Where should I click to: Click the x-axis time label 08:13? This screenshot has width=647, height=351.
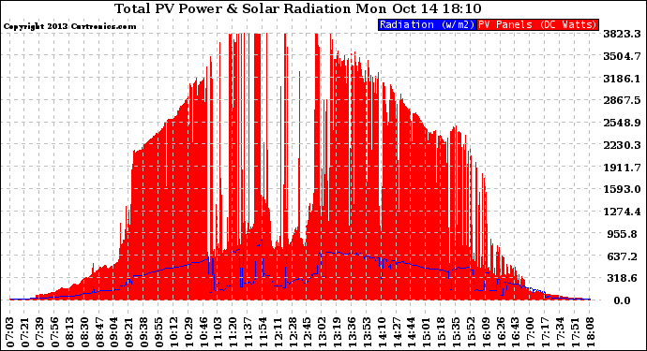click(x=69, y=332)
